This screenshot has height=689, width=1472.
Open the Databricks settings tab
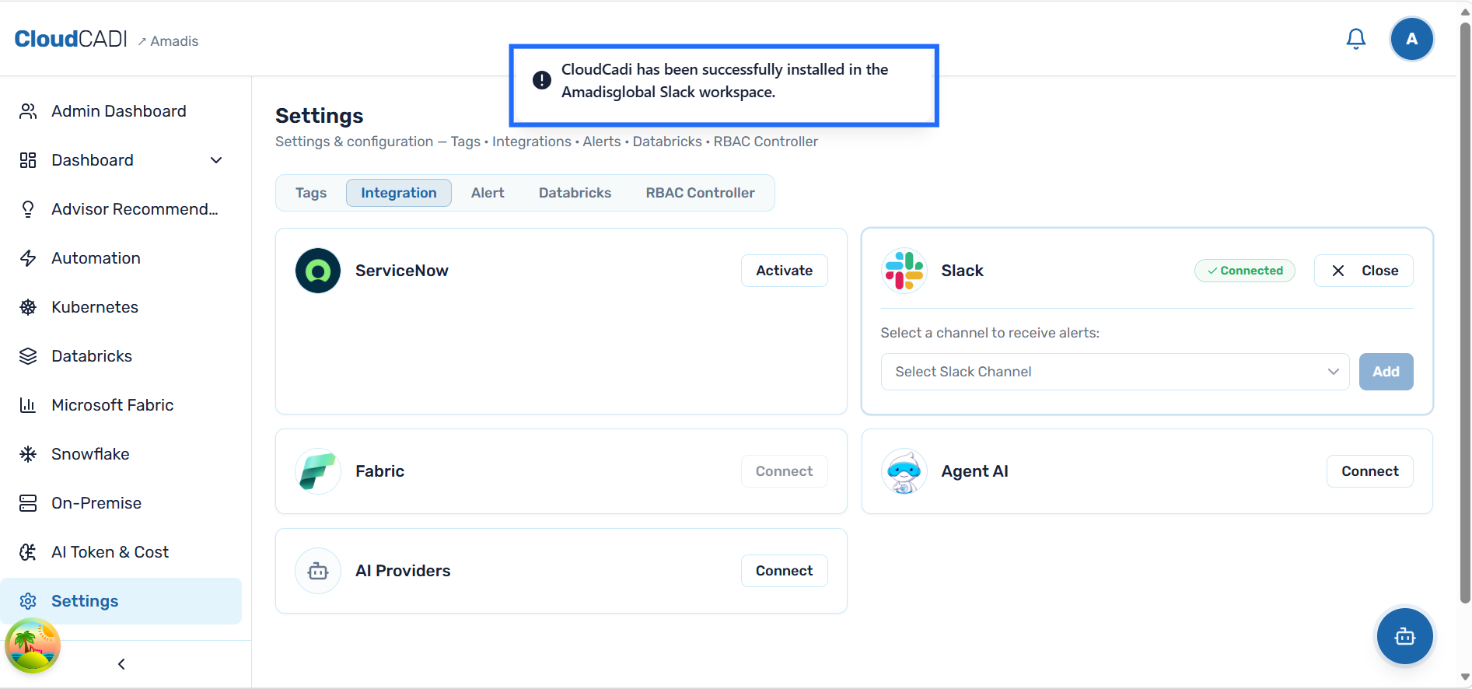coord(575,193)
